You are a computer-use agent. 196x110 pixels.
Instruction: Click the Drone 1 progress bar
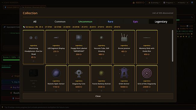(x=11, y=60)
